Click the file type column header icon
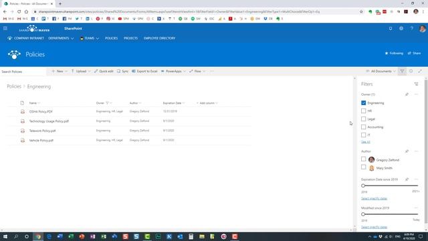Screen dimensions: 428x241 pyautogui.click(x=22, y=103)
